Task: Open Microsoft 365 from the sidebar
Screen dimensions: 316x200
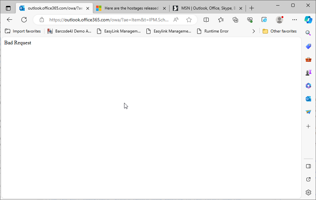Action: (x=308, y=85)
